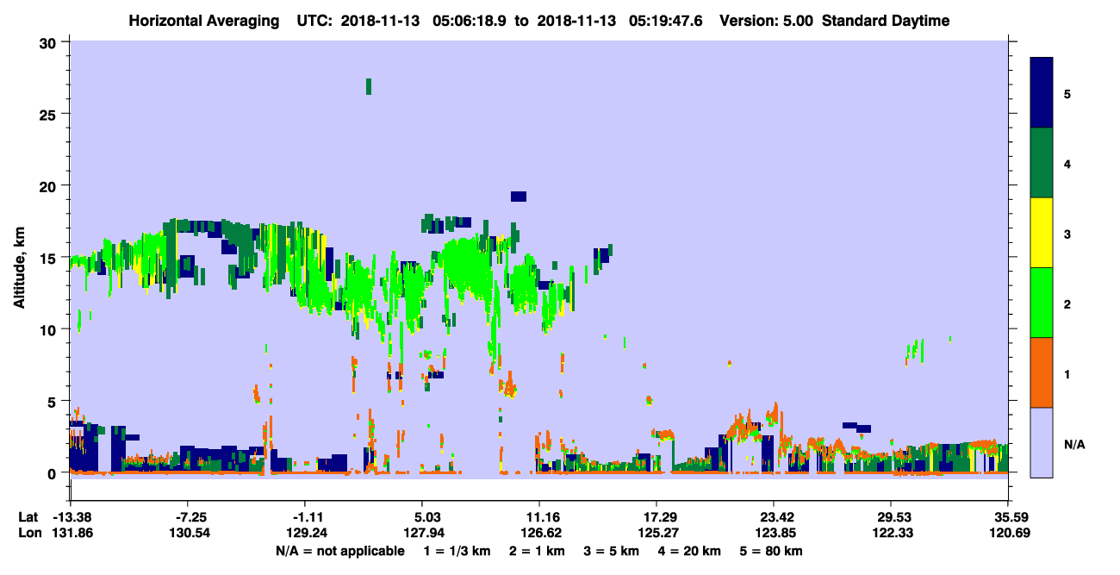This screenshot has width=1120, height=575.
Task: Click the dark green colorbar segment labeled 4
Action: (1042, 163)
